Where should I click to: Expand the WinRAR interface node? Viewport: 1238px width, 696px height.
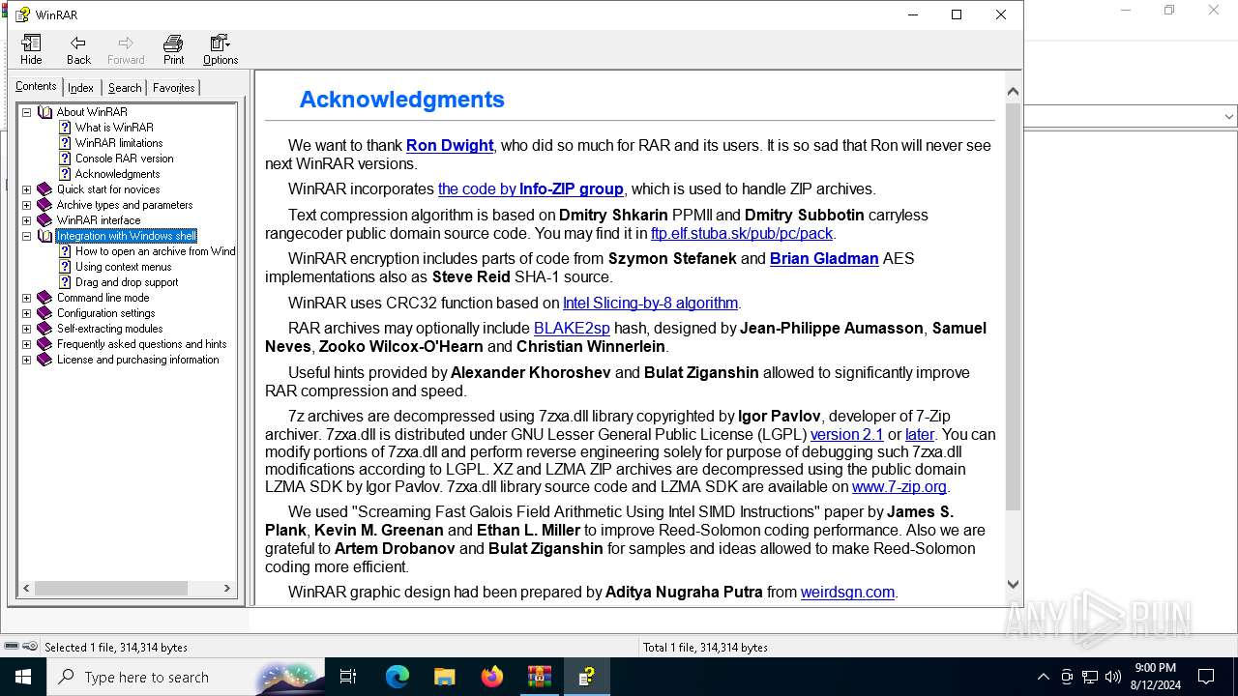(x=27, y=220)
